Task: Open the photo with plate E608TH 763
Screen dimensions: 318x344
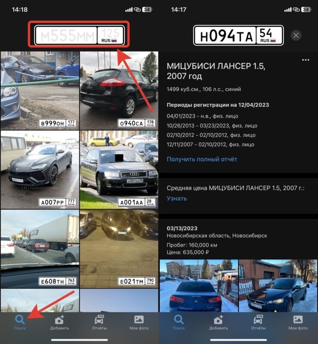Action: point(40,249)
